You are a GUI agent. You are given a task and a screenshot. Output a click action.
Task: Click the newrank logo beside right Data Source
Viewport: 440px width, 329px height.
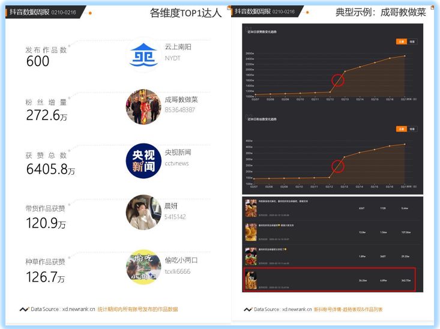pyautogui.click(x=248, y=309)
